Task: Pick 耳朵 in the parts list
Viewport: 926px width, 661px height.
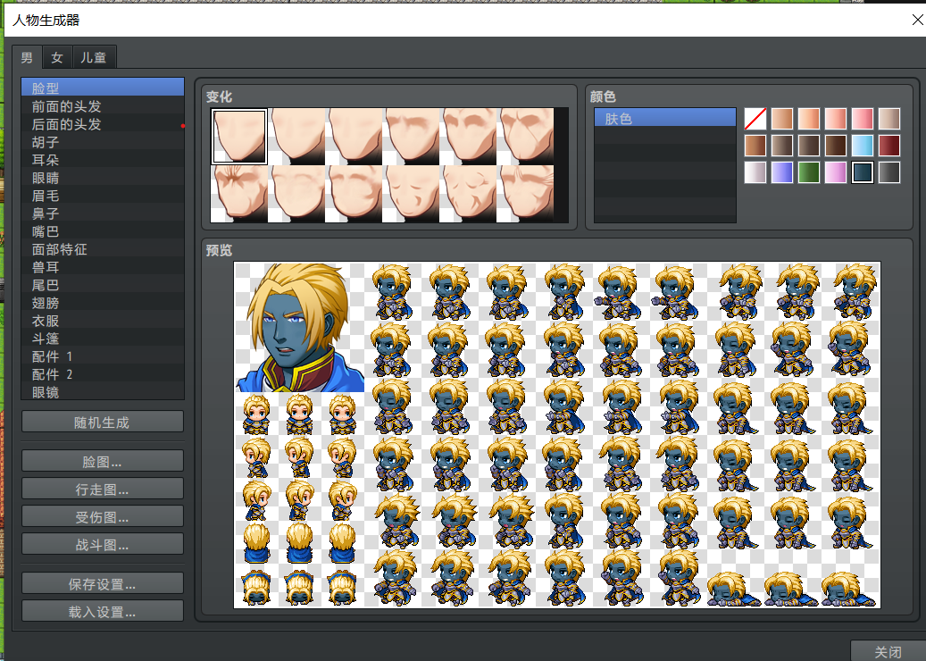Action: [x=103, y=160]
